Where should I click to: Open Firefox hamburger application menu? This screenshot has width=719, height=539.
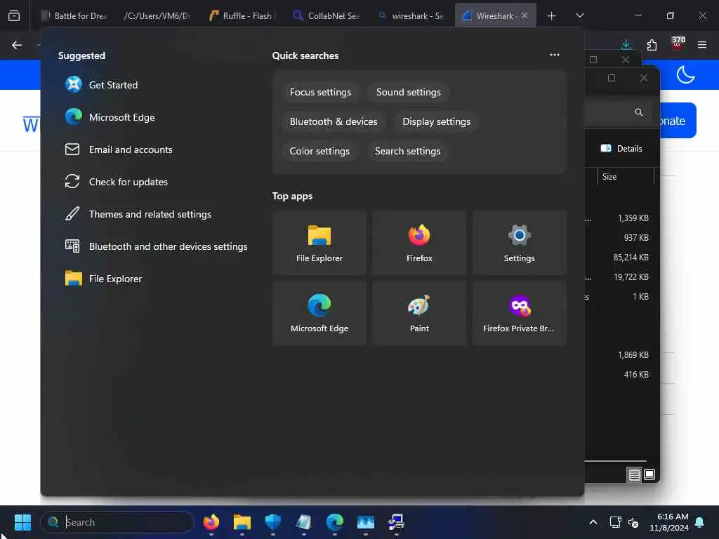(x=701, y=44)
